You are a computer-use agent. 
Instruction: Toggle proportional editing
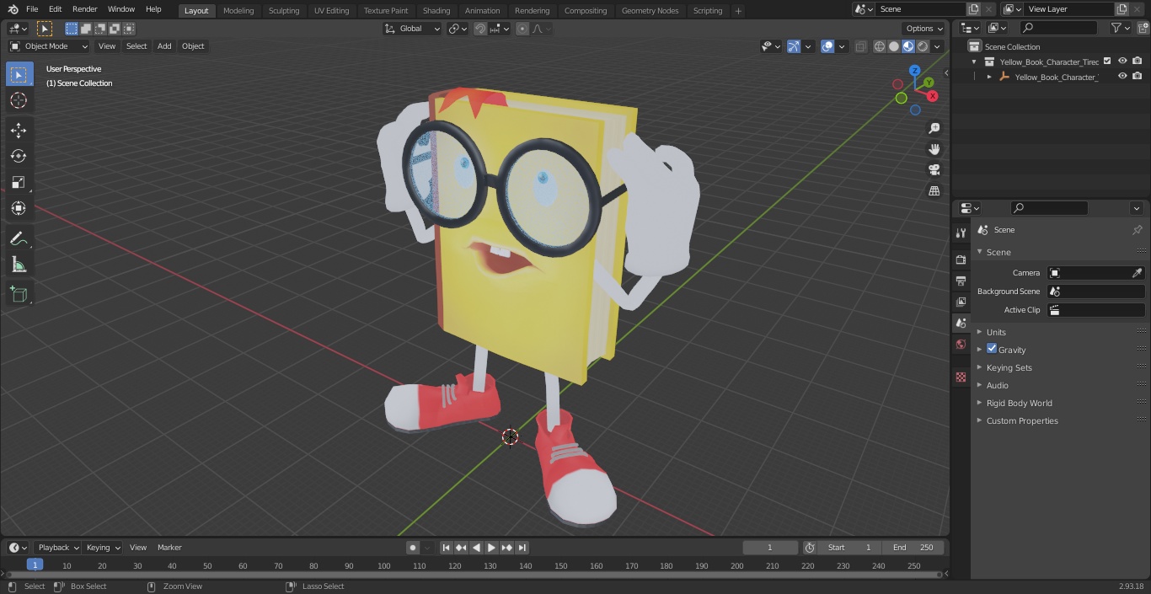coord(522,29)
